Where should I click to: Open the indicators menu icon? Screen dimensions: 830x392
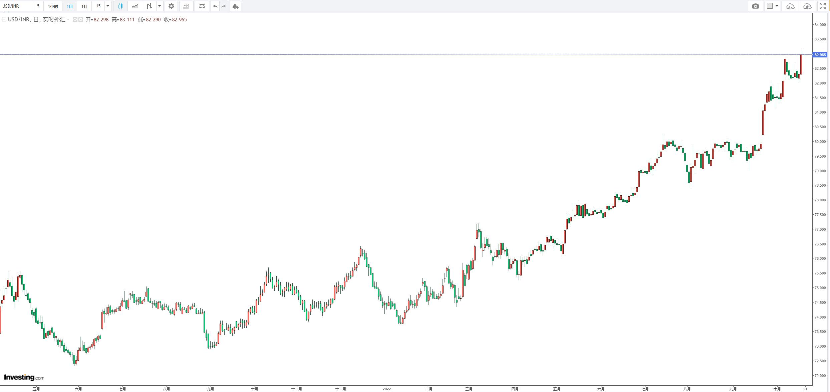click(x=186, y=6)
